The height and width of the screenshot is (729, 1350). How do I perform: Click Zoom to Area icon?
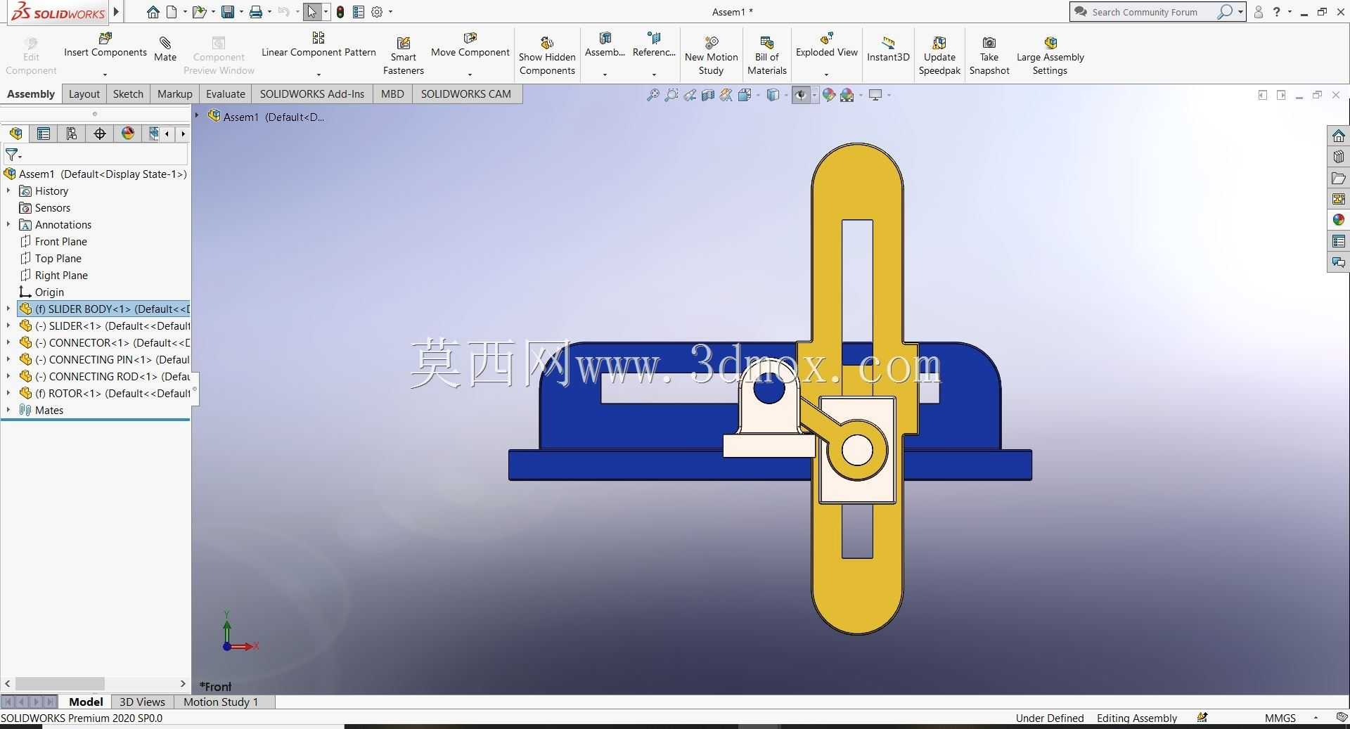(671, 95)
